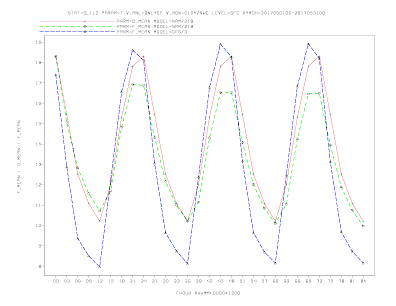
Task: Click the chart title starting STAT=SL1L2 PARAM=T
Action: click(196, 13)
